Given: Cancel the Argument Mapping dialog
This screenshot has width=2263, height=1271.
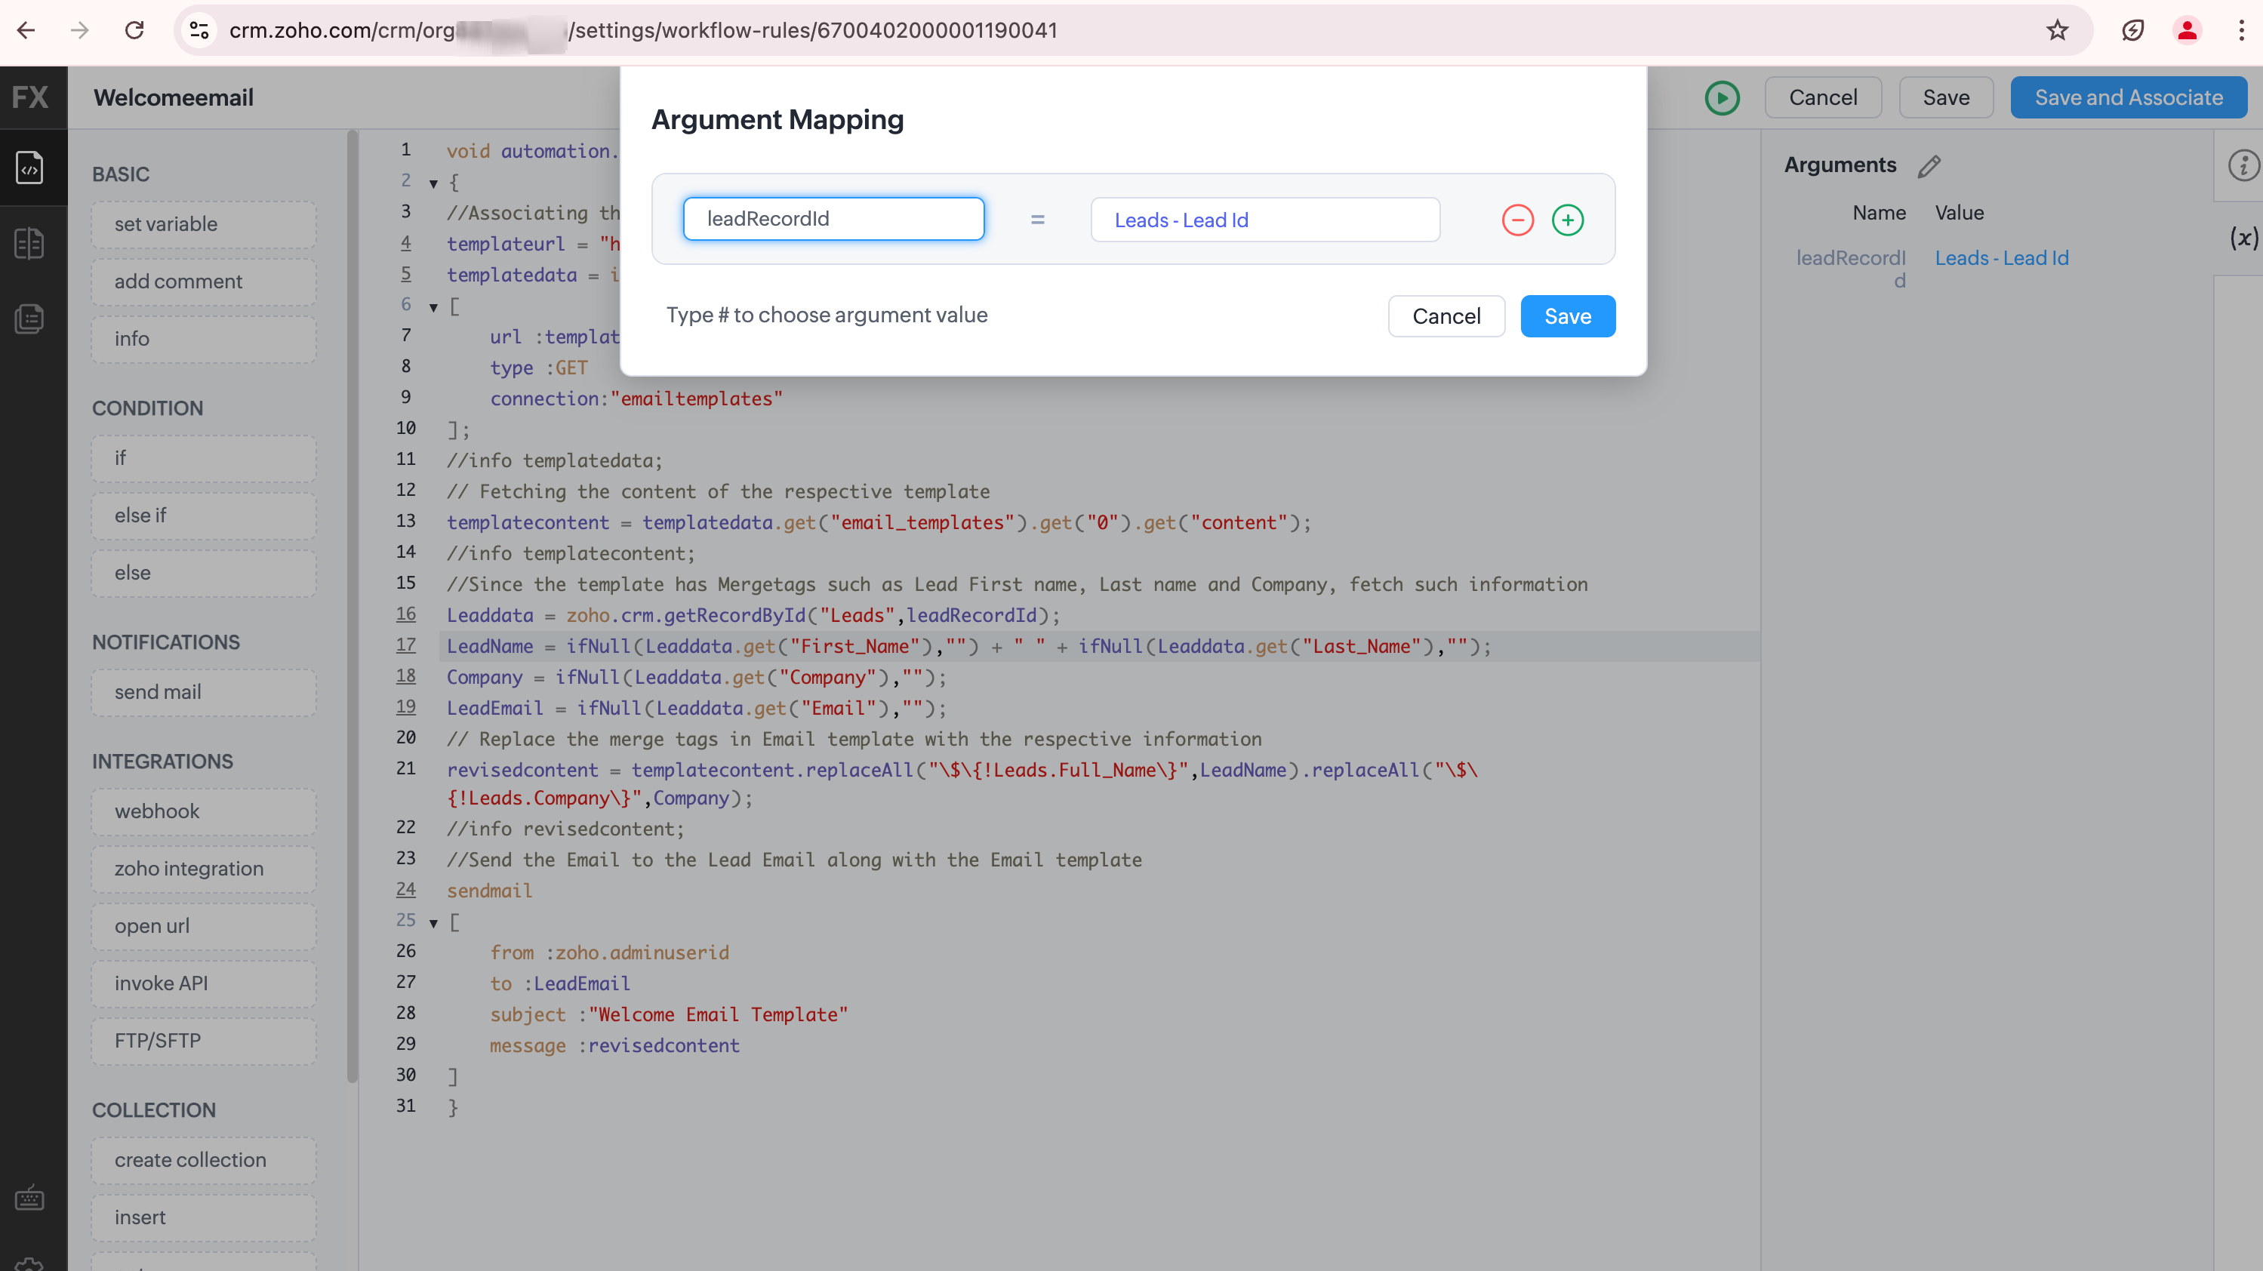Looking at the screenshot, I should point(1445,316).
